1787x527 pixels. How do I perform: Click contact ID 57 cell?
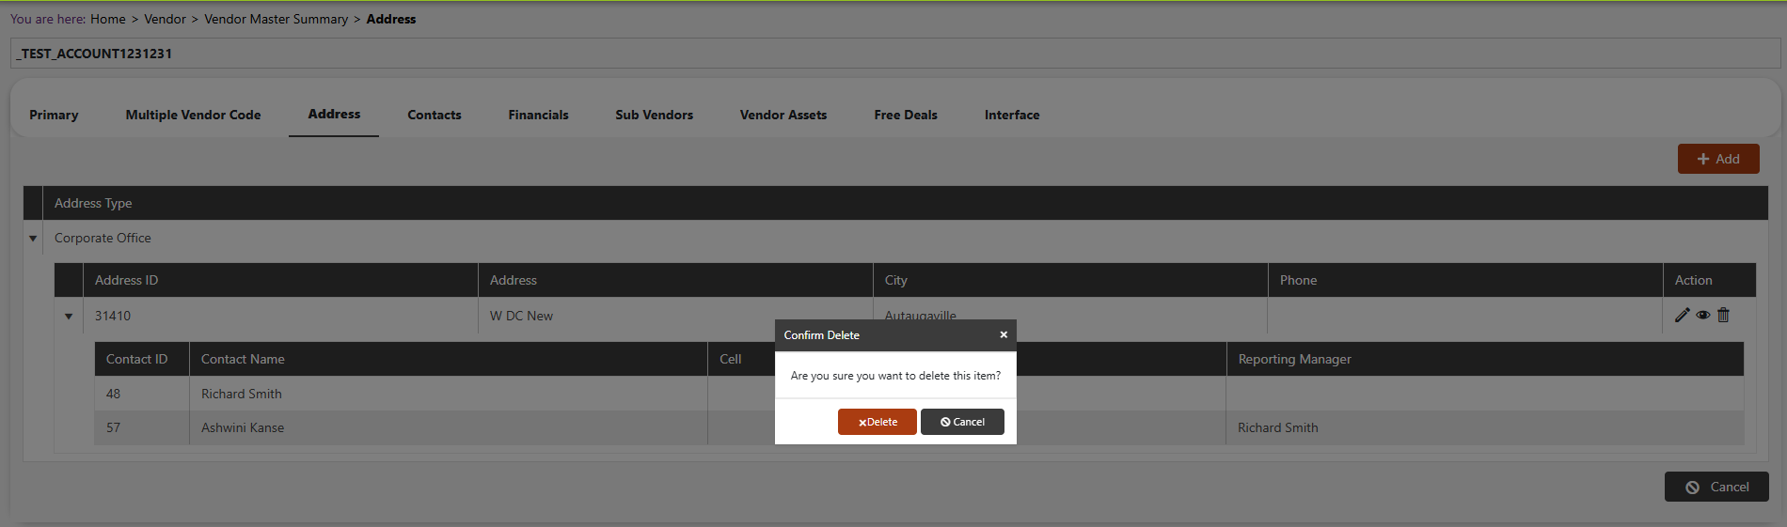[142, 427]
